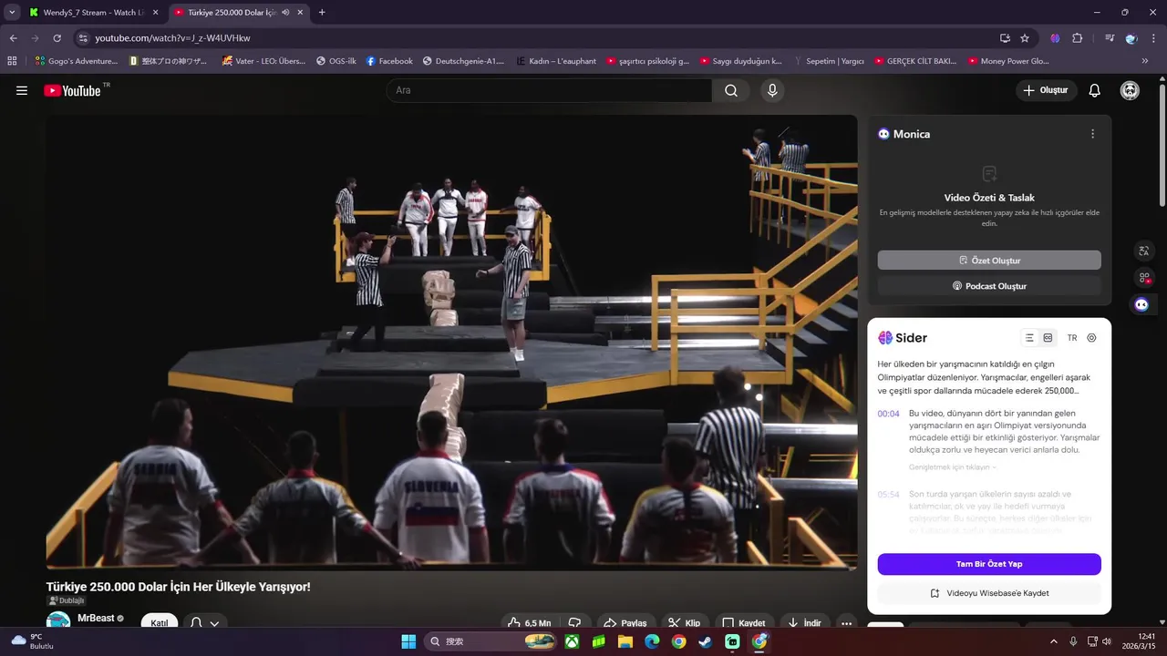Screen dimensions: 1167x656
Task: Select the Türkiye 250.000 Dolar tab
Action: click(x=237, y=13)
